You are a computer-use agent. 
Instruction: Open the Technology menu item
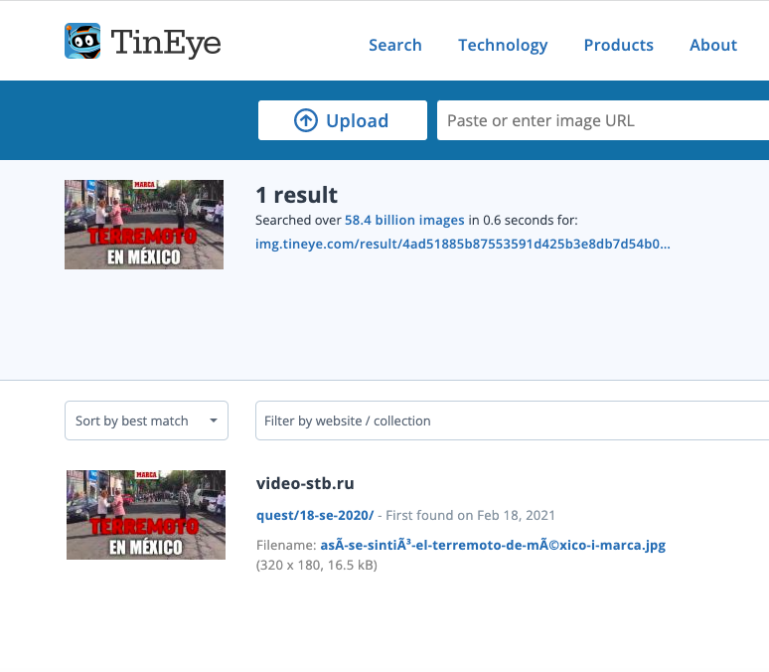(503, 45)
